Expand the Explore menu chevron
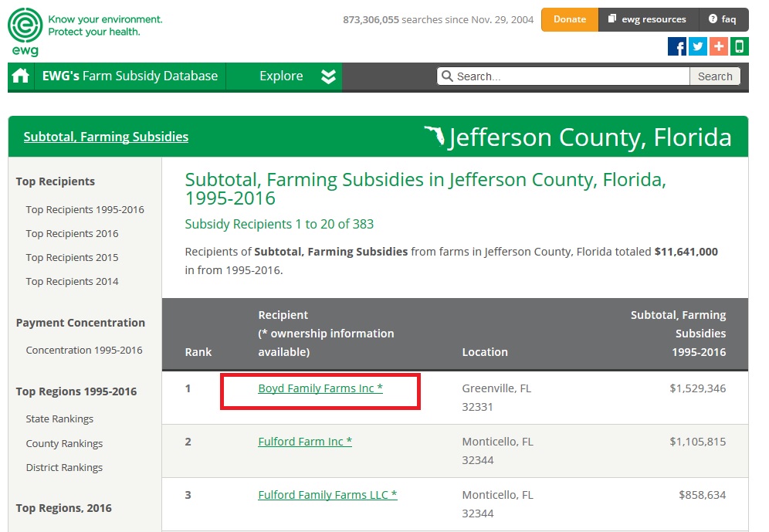Image resolution: width=769 pixels, height=532 pixels. point(328,76)
